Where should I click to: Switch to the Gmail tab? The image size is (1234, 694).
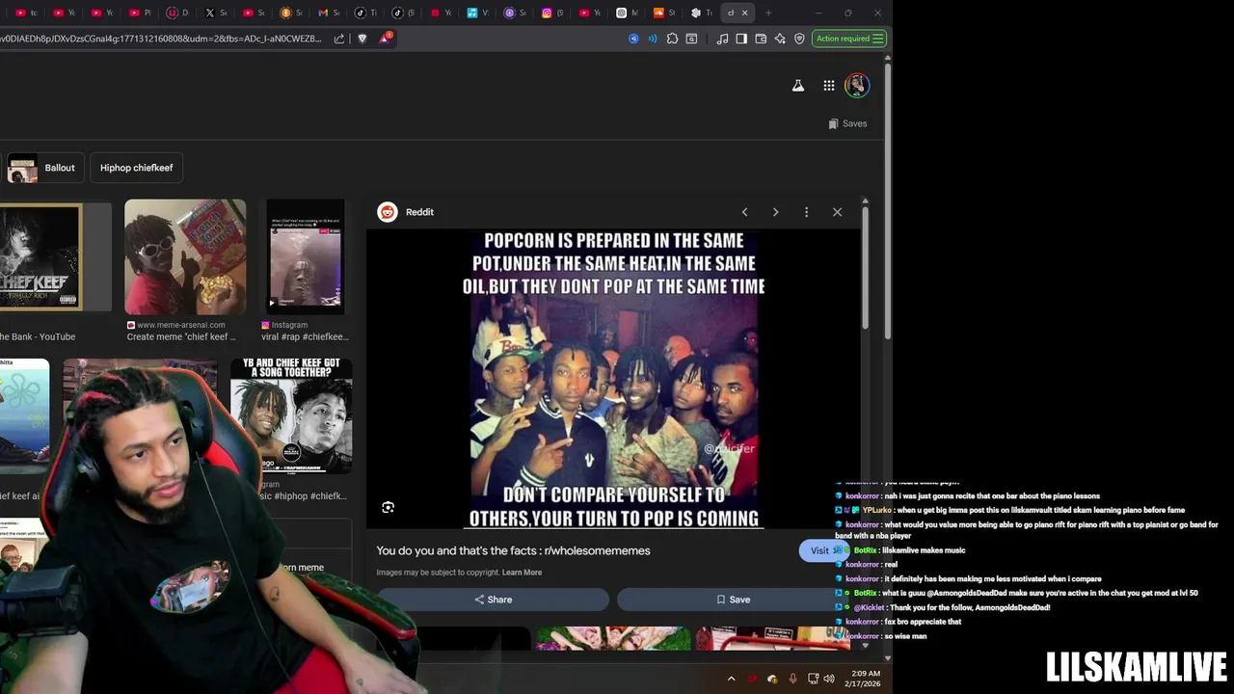coord(328,13)
